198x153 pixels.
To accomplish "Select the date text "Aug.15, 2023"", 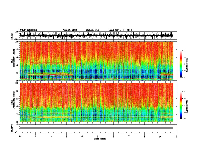I will [70, 30].
